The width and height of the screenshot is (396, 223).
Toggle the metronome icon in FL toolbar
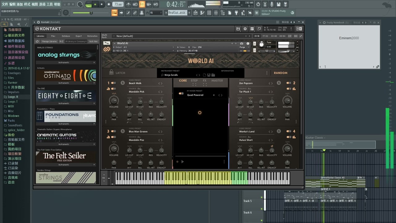pyautogui.click(x=128, y=4)
